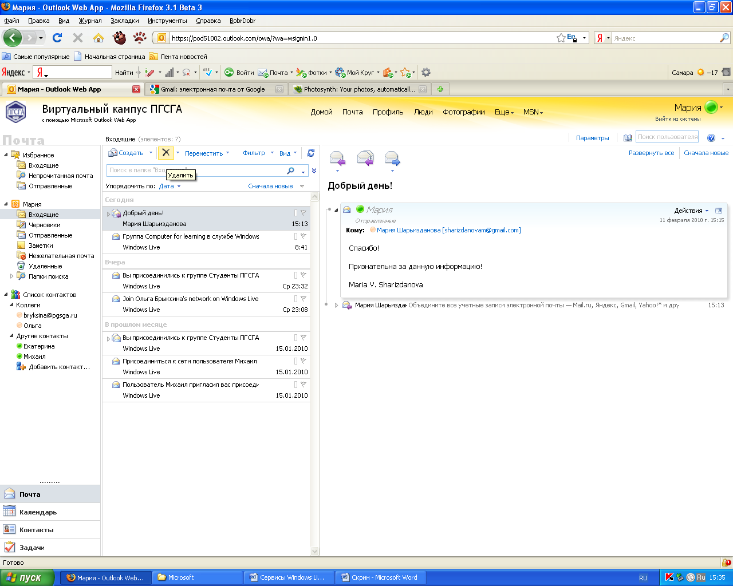The height and width of the screenshot is (586, 733).
Task: Flag the 'Пользователь Михаил пригласил' message
Action: tap(304, 385)
